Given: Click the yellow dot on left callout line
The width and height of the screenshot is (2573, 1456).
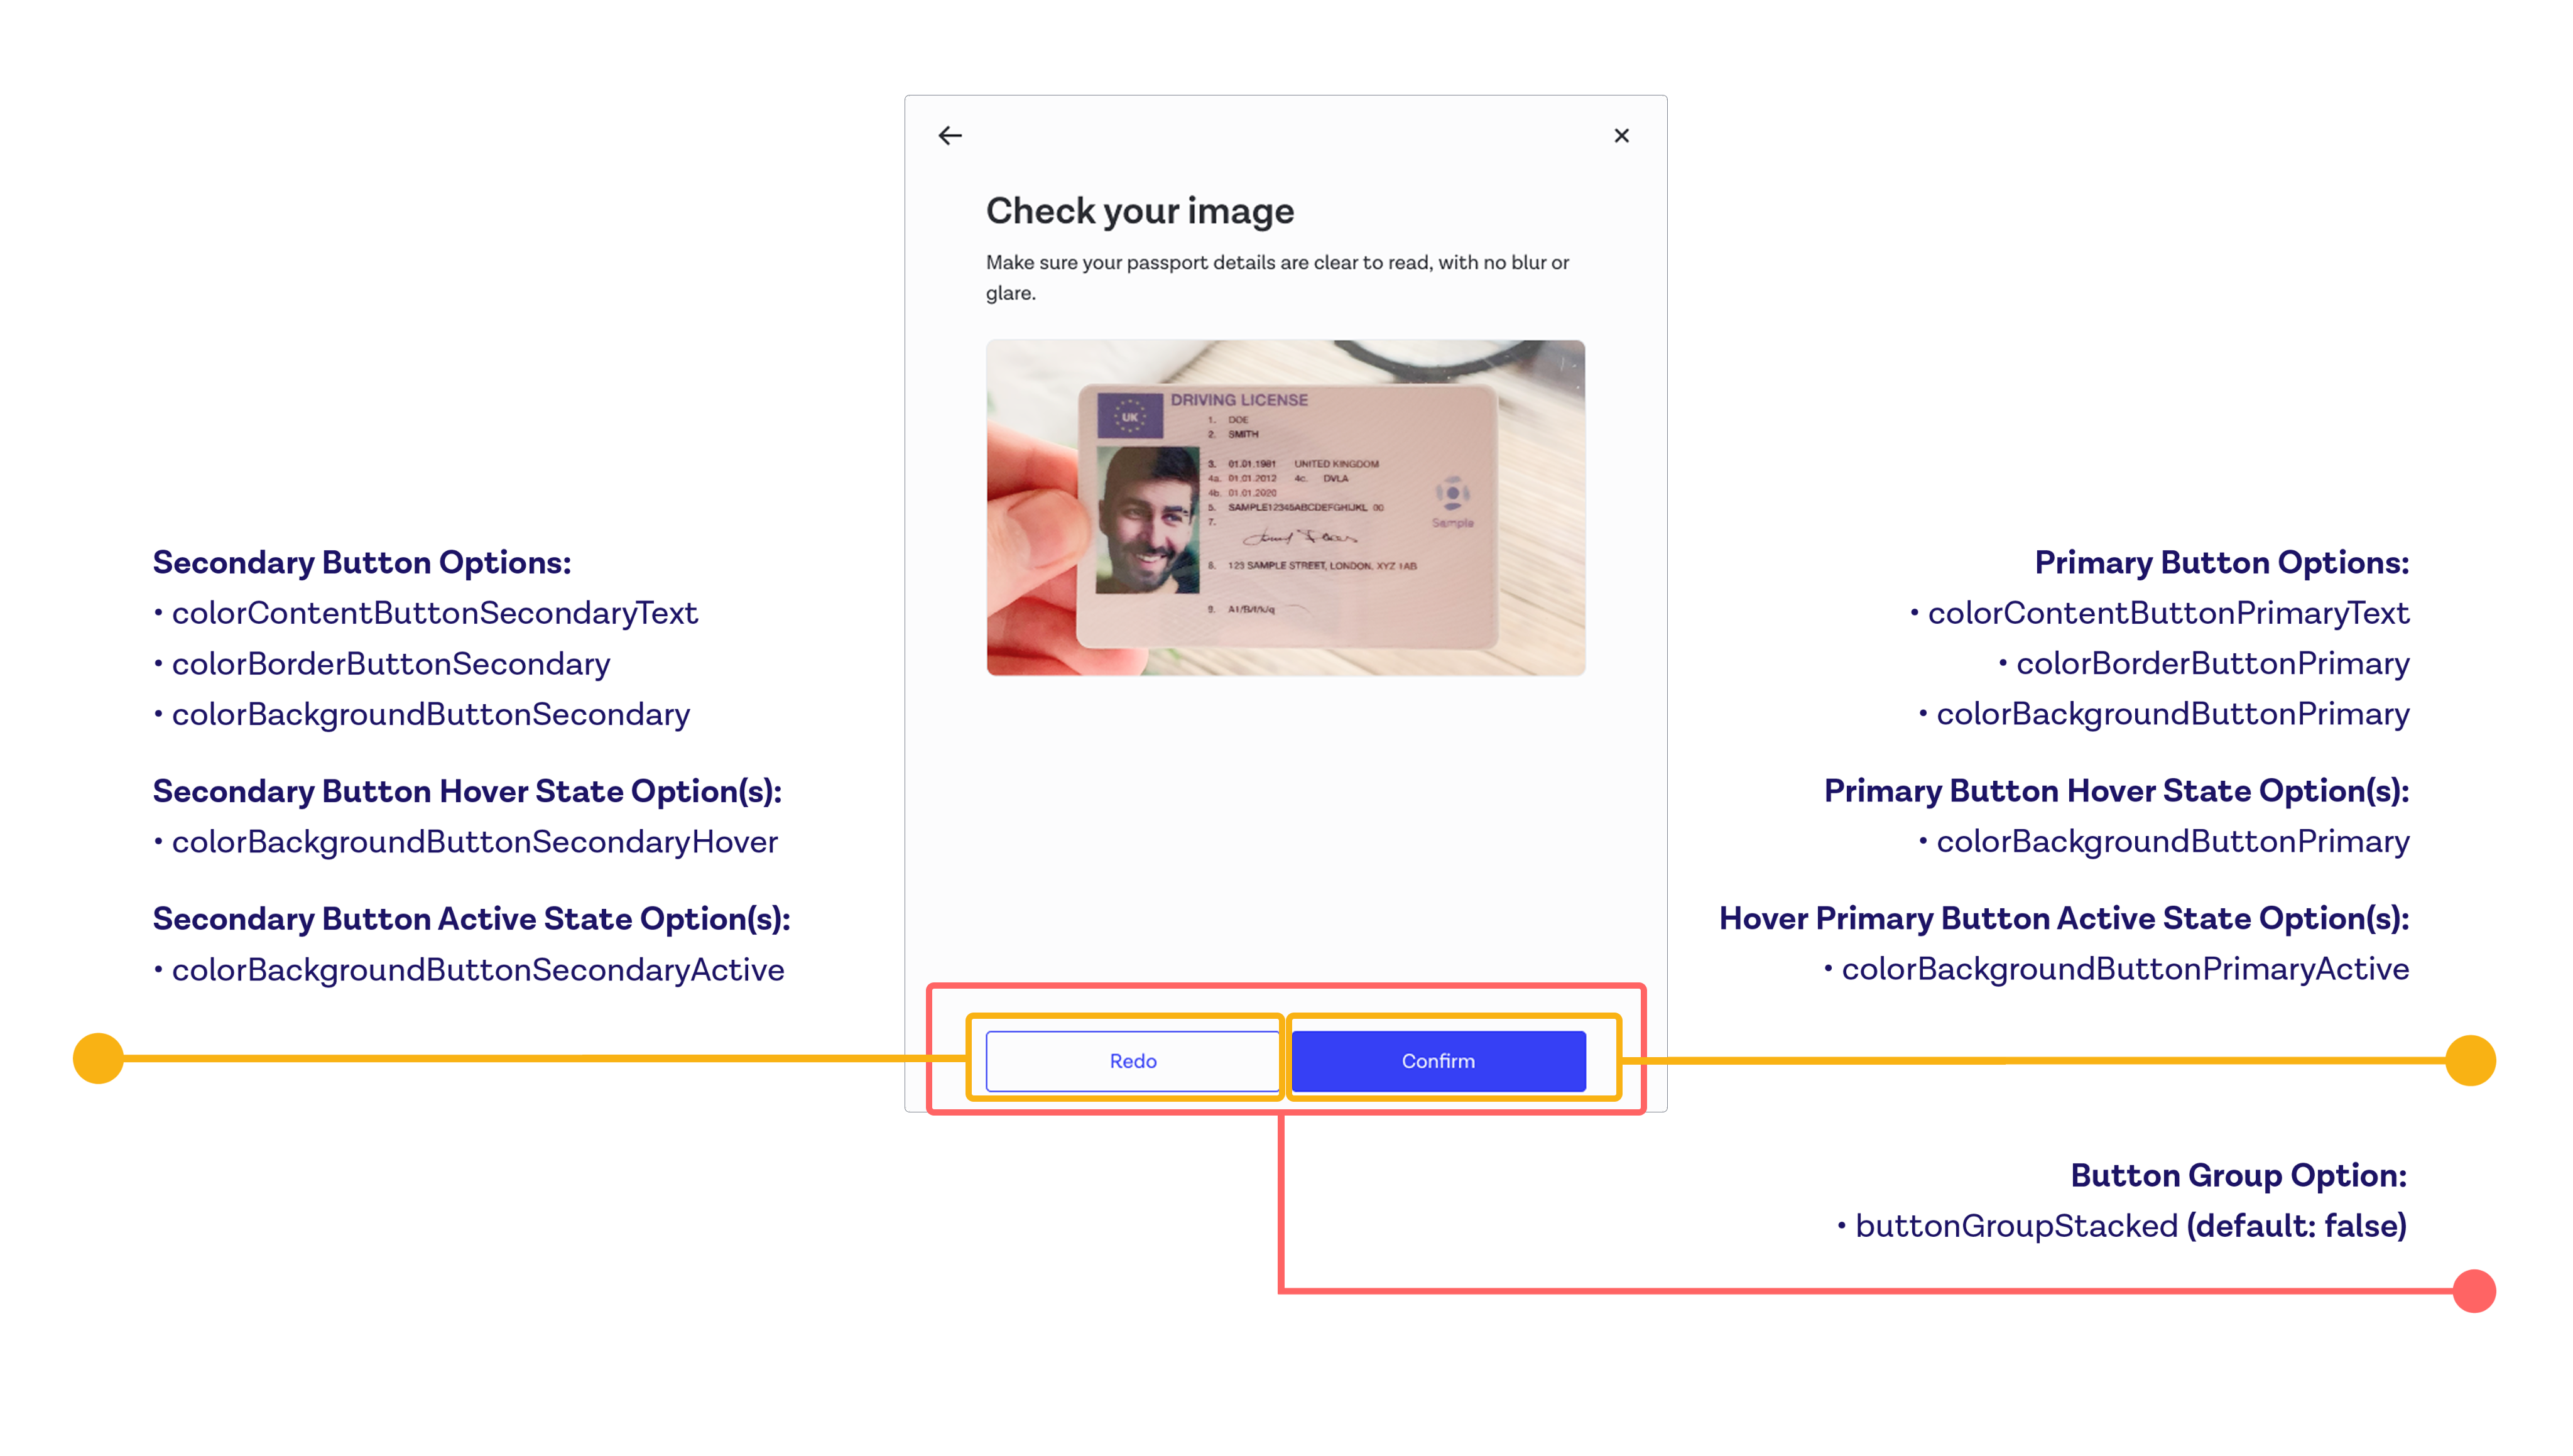Looking at the screenshot, I should 98,1058.
